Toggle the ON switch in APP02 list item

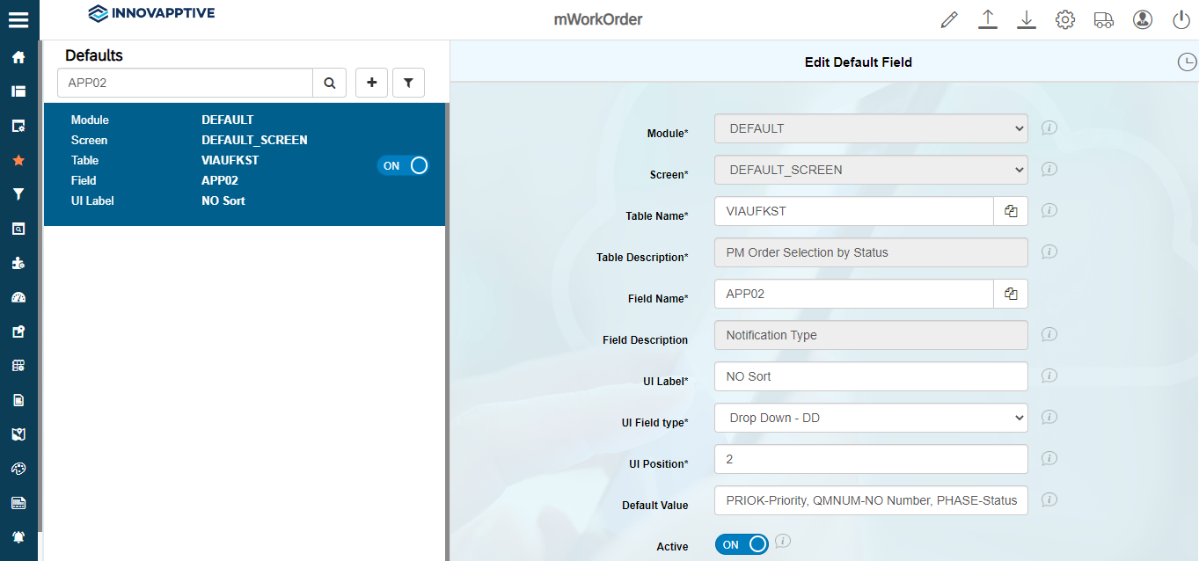[x=403, y=165]
